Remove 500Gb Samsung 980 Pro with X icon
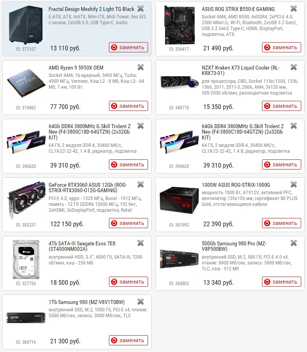307x352 pixels. click(x=294, y=243)
